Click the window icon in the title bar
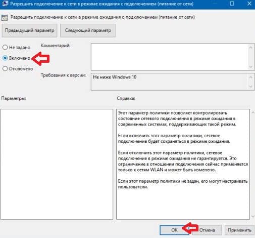Image resolution: width=255 pixels, height=238 pixels. [5, 4]
